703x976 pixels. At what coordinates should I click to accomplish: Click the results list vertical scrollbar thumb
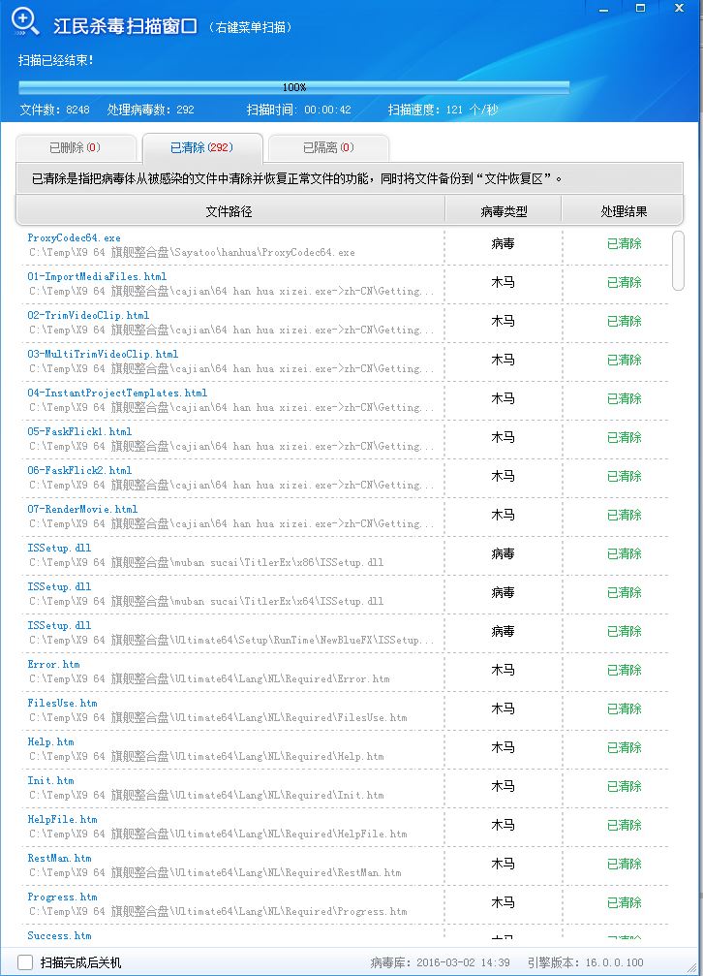point(678,260)
